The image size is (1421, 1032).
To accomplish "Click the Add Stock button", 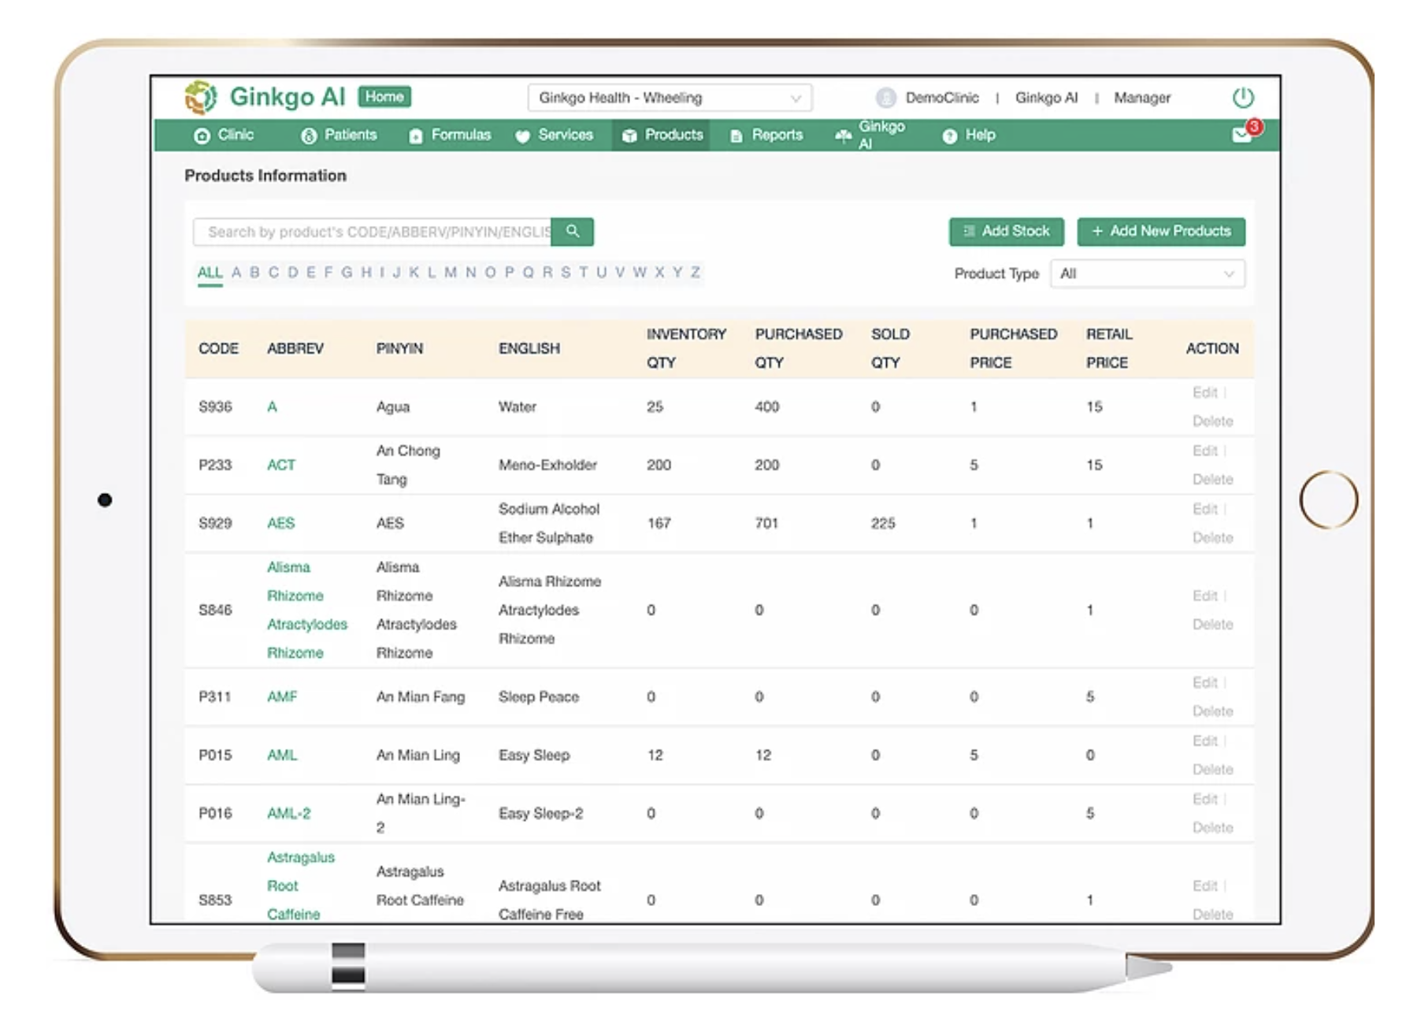I will [x=1007, y=231].
